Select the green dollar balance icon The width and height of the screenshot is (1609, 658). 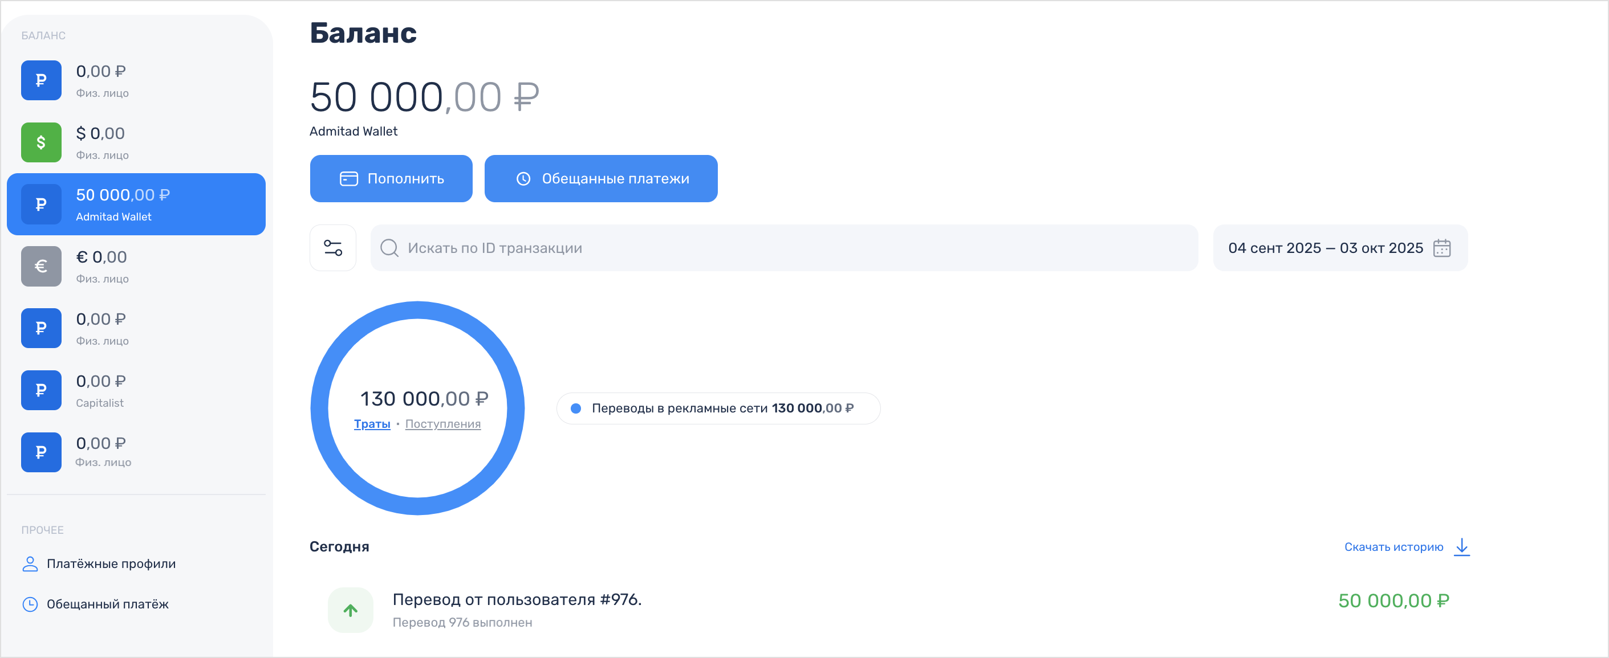[x=41, y=142]
